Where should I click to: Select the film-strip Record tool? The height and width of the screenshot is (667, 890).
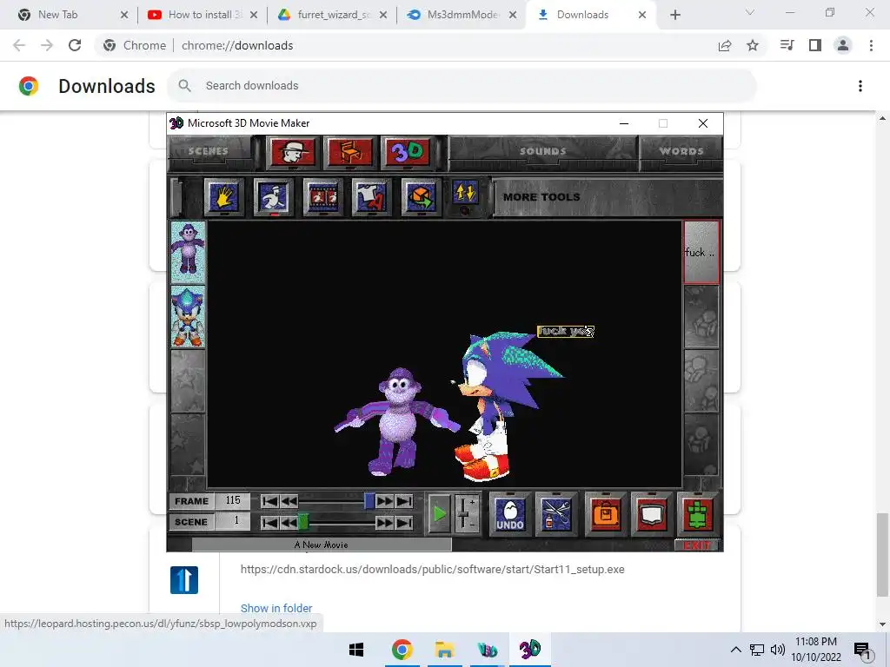323,197
